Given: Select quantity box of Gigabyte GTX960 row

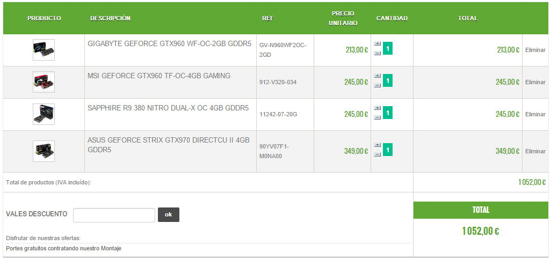Looking at the screenshot, I should [x=388, y=48].
